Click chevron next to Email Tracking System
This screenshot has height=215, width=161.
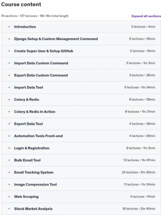pyautogui.click(x=9, y=172)
